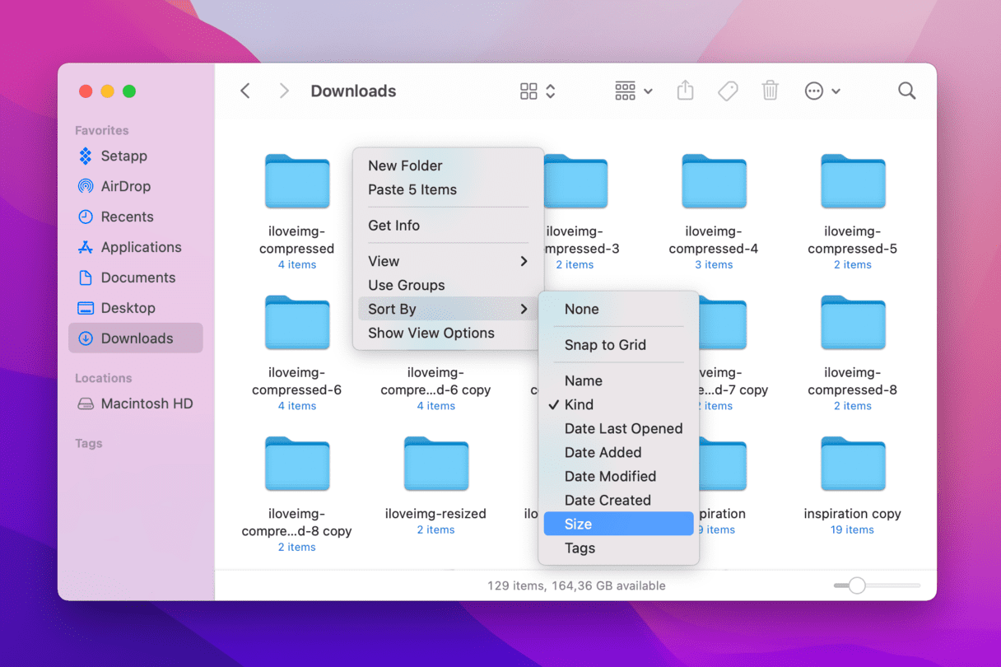This screenshot has width=1001, height=667.
Task: Sort by Size in the submenu
Action: 578,524
